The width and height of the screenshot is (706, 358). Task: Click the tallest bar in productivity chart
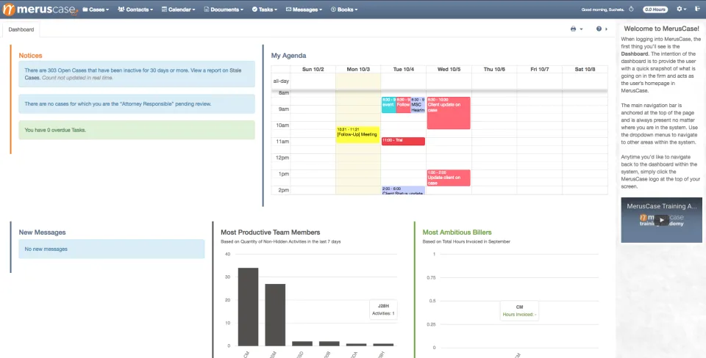point(248,307)
